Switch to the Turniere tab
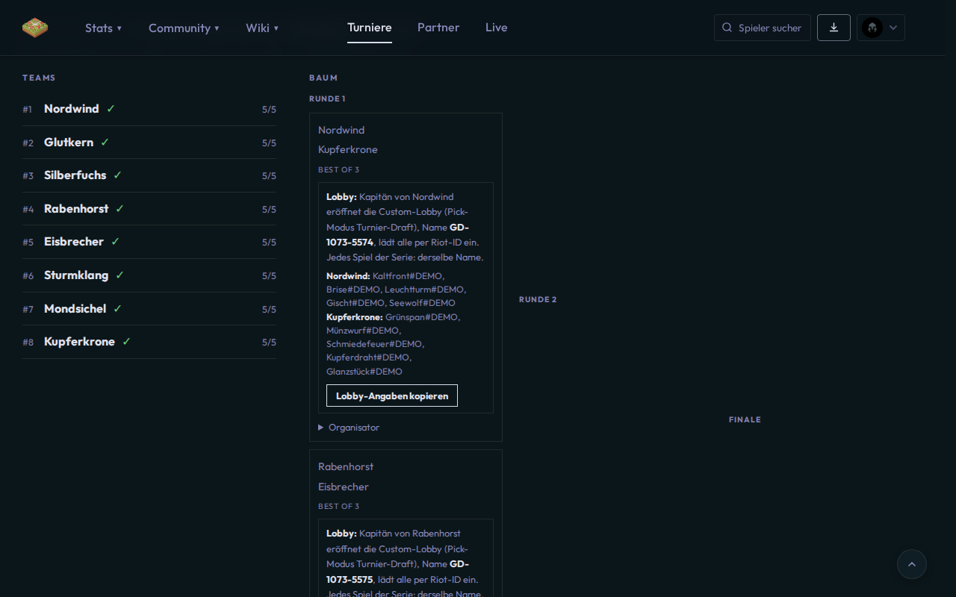Screen dimensions: 956x597 point(369,28)
